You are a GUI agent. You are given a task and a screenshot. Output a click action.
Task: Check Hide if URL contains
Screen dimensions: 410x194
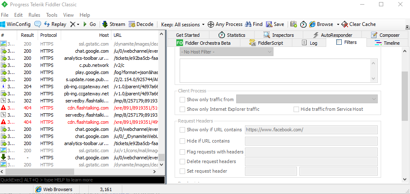(x=182, y=141)
